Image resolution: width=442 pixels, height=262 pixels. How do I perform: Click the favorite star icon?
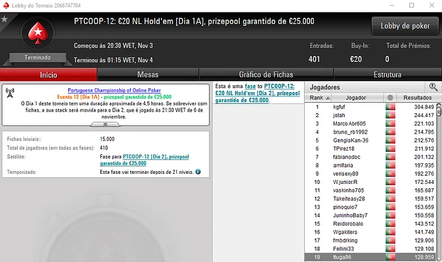pos(4,19)
